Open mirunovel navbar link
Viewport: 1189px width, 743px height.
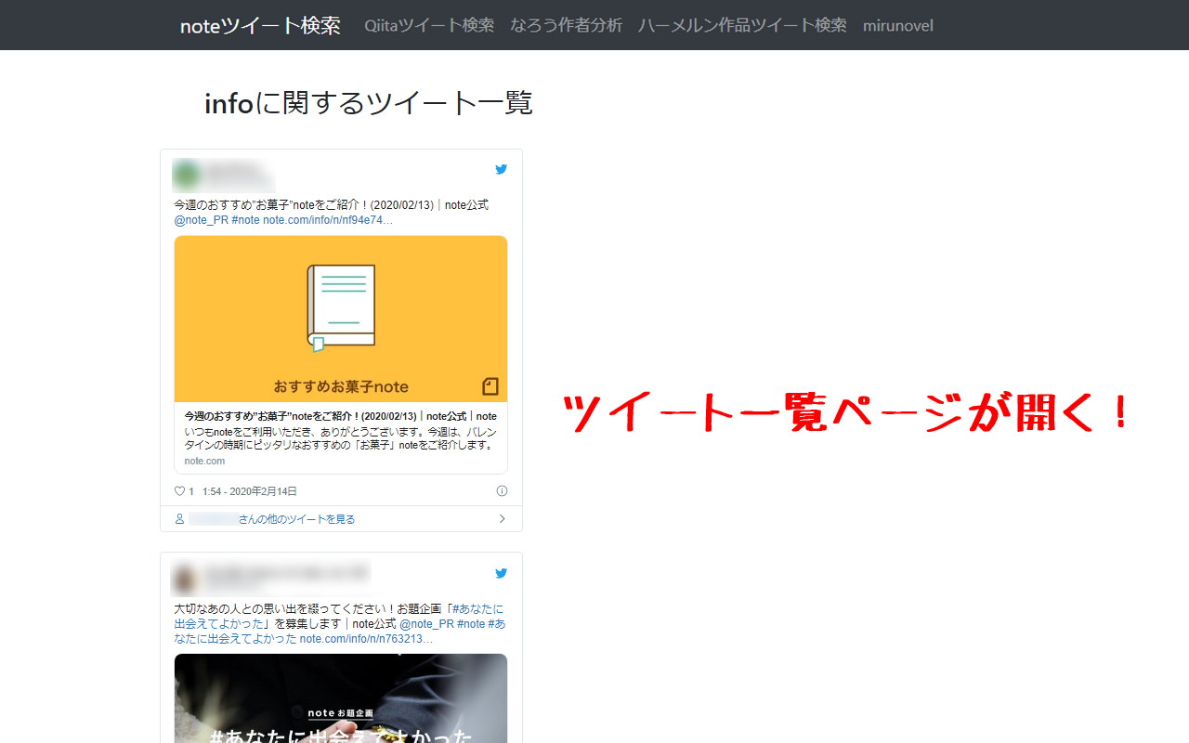tap(898, 25)
